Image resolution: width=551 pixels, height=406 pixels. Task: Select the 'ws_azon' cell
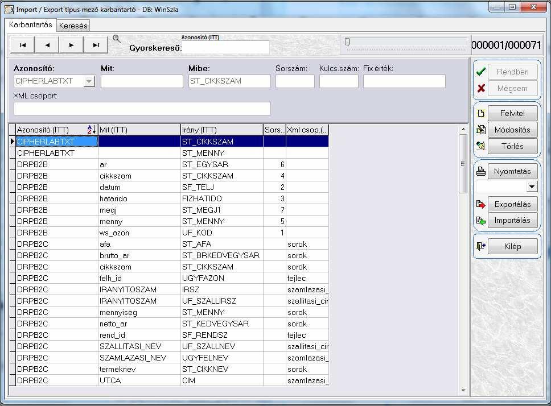coord(139,233)
